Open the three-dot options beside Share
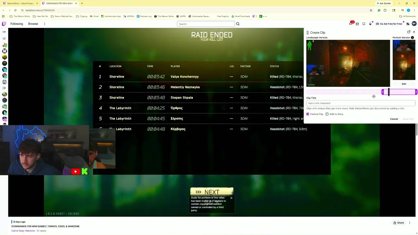 tap(410, 223)
